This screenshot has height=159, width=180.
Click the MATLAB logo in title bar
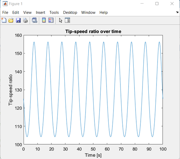point(5,4)
